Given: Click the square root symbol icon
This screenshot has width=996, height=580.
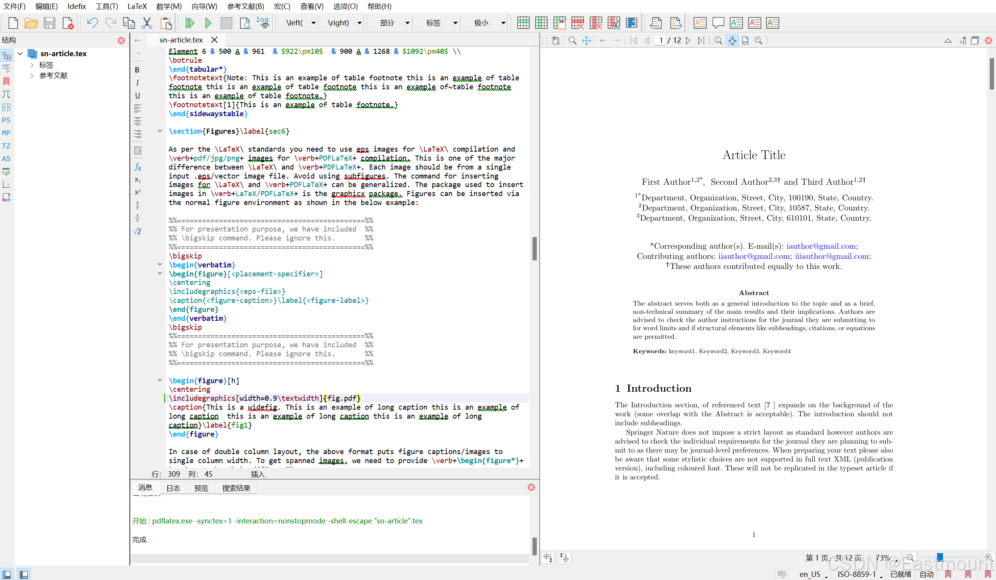Looking at the screenshot, I should click(138, 232).
